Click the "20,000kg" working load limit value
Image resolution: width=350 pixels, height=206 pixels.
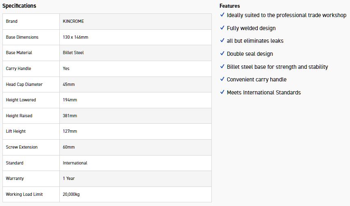click(71, 194)
